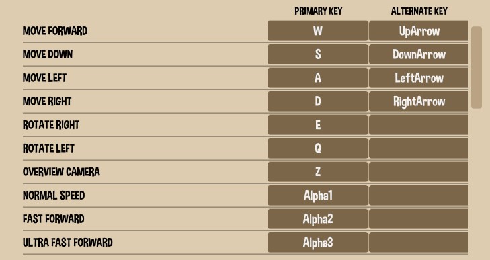Viewport: 490px width, 260px height.
Task: Rebind Move Forward primary key W
Action: click(x=318, y=31)
